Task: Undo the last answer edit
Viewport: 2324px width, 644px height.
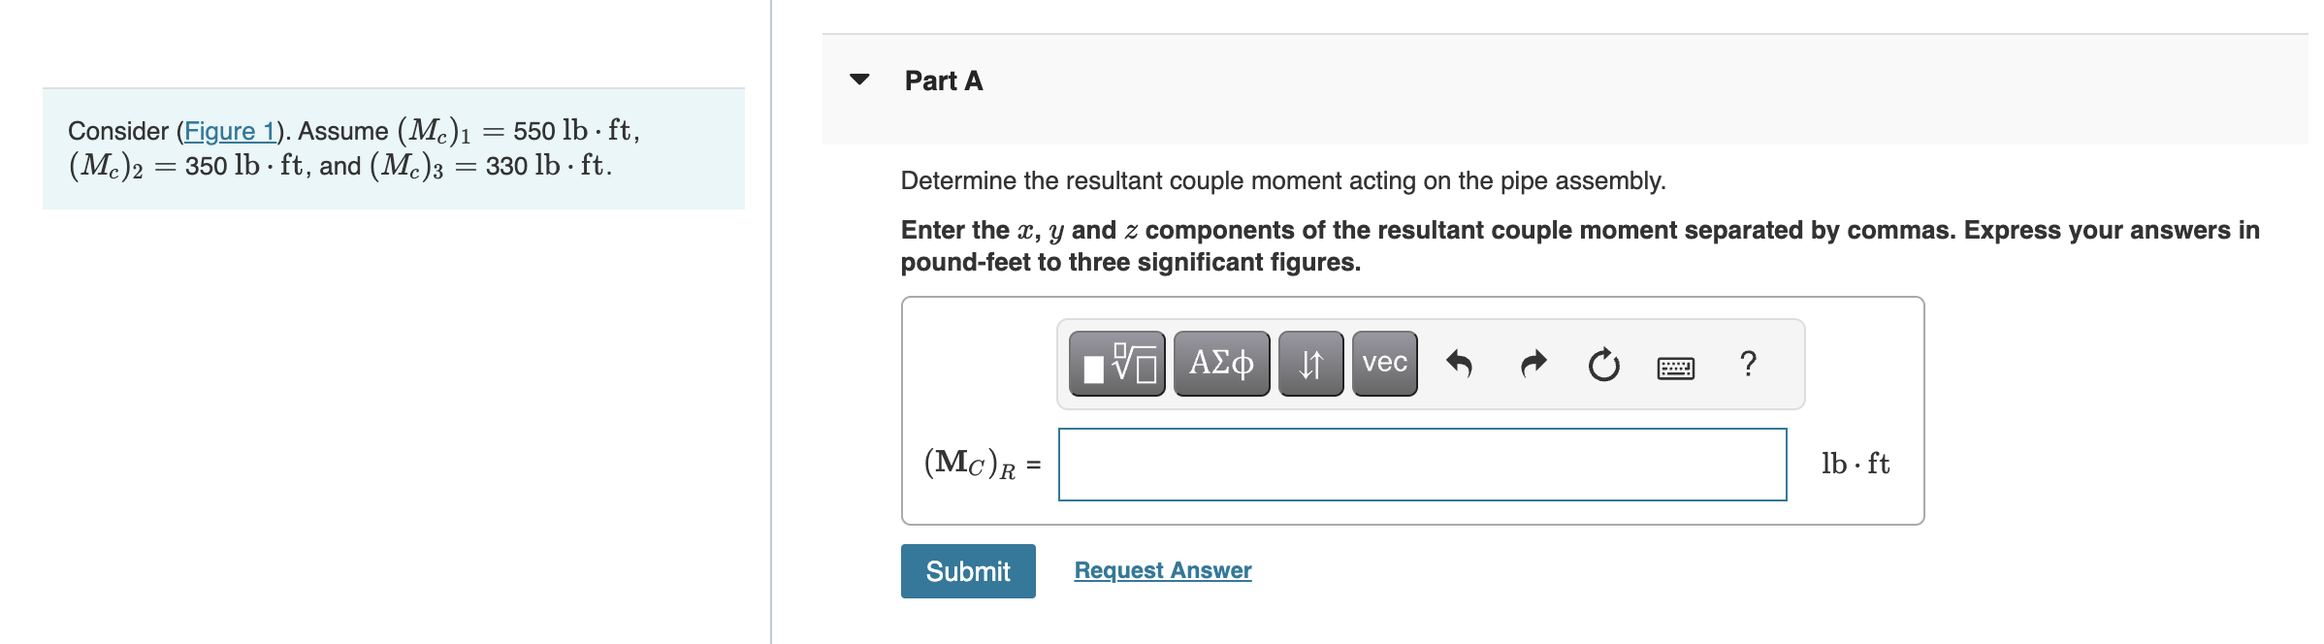Action: click(x=1460, y=364)
